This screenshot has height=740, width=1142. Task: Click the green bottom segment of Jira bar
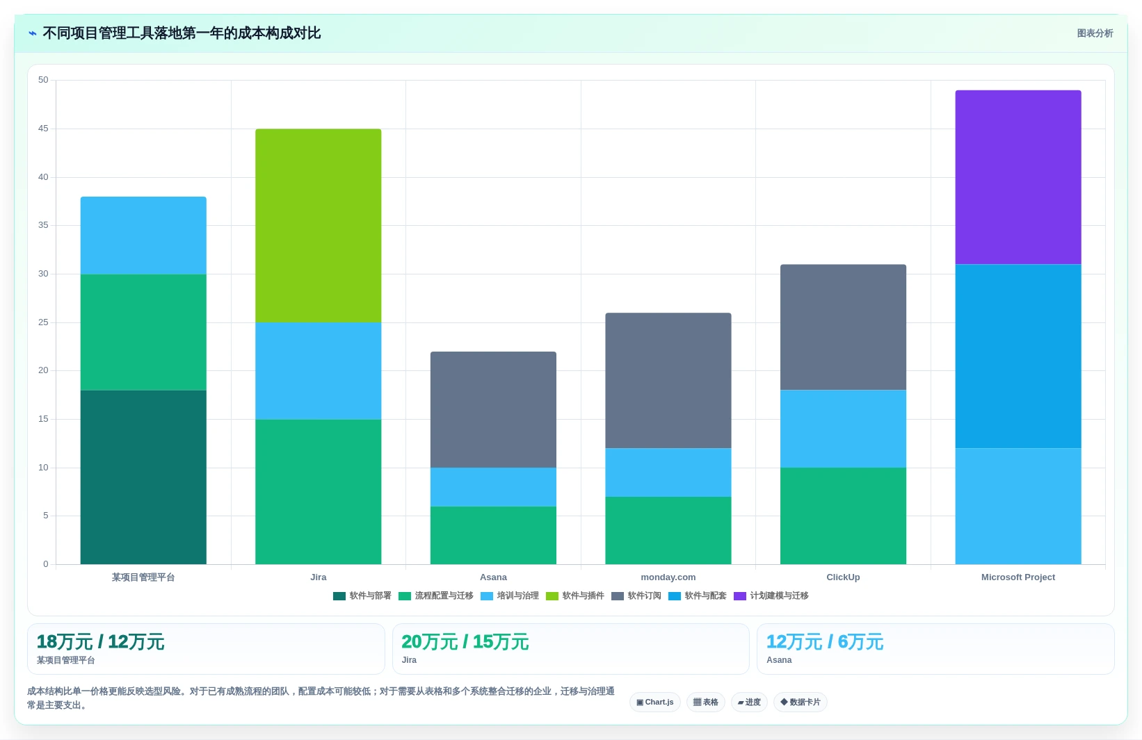[x=319, y=492]
